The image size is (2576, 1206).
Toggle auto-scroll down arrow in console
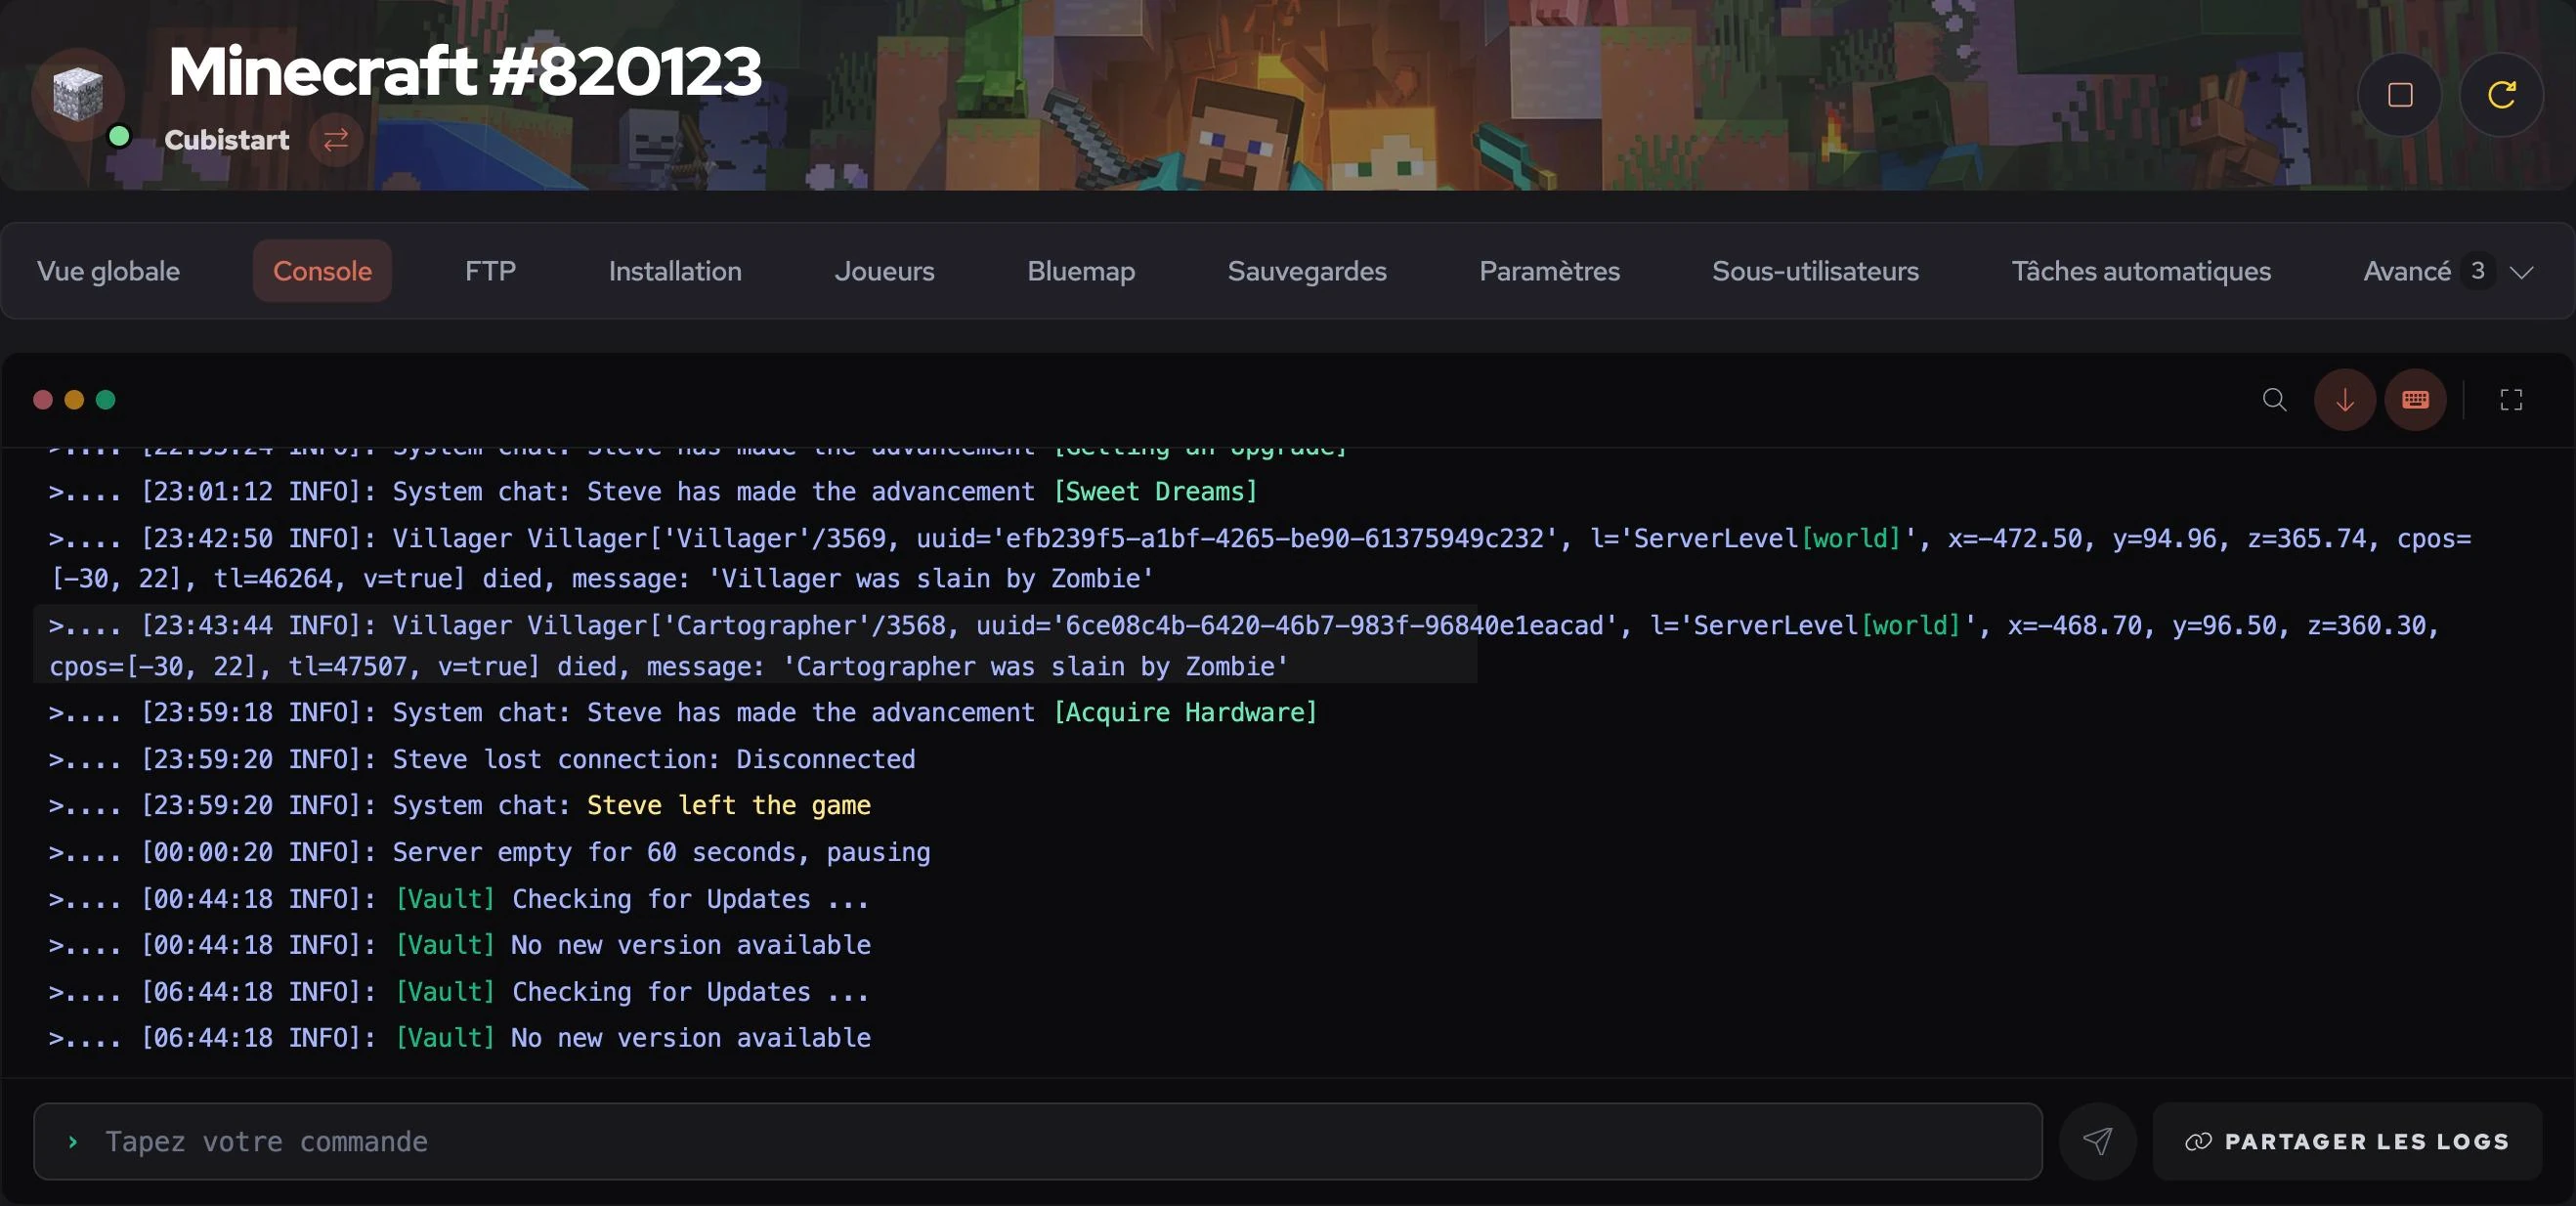[x=2344, y=400]
